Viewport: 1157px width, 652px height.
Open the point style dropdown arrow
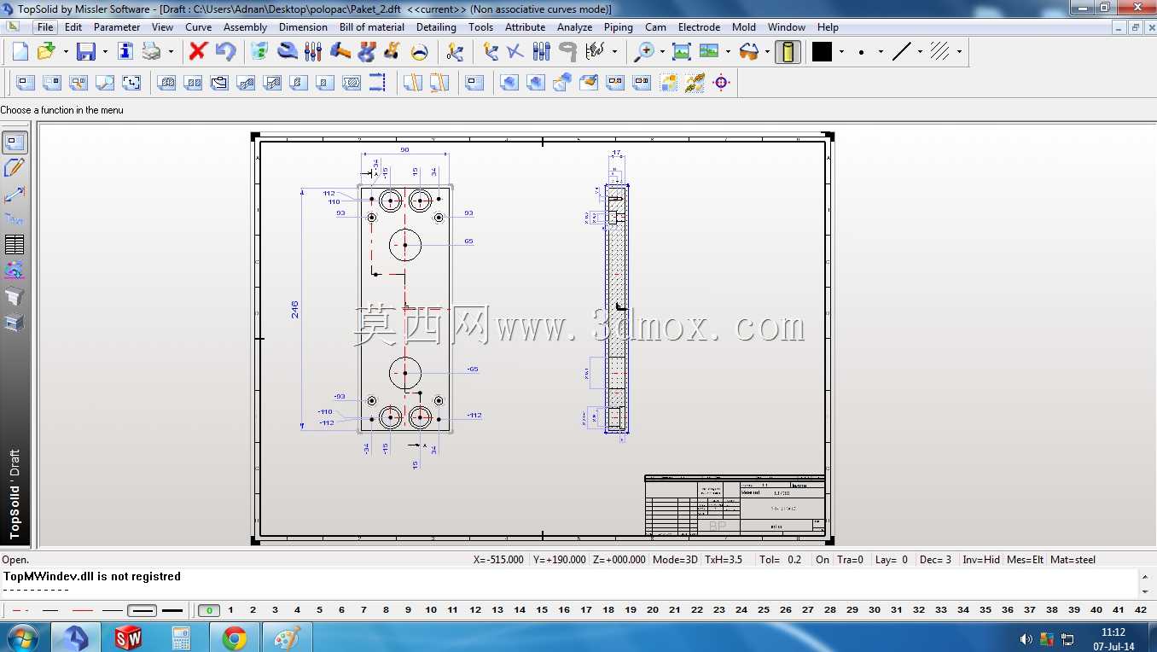[x=881, y=52]
